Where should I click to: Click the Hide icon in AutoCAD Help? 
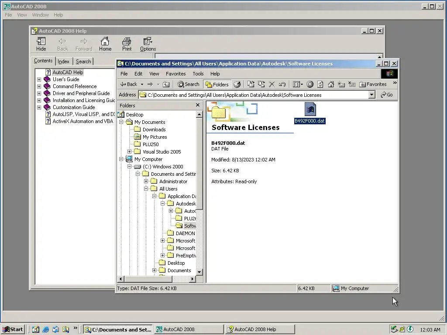(41, 44)
